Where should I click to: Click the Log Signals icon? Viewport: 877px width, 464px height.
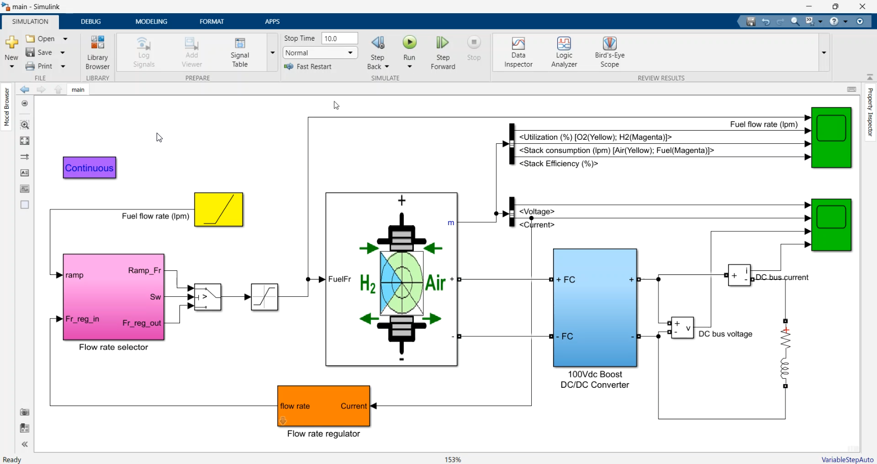tap(144, 52)
